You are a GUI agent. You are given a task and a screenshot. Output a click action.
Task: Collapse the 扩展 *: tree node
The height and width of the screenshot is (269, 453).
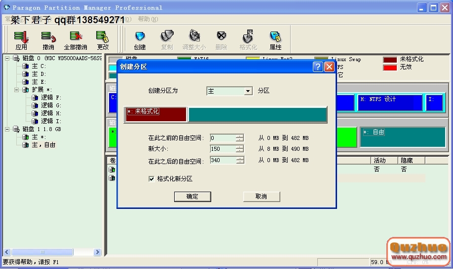click(x=16, y=90)
